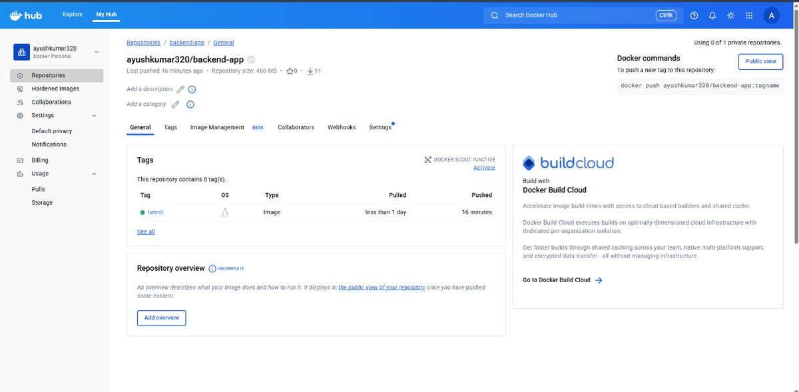The width and height of the screenshot is (799, 392).
Task: Expand the ayushkumar320 account switcher chevron
Action: [x=96, y=52]
